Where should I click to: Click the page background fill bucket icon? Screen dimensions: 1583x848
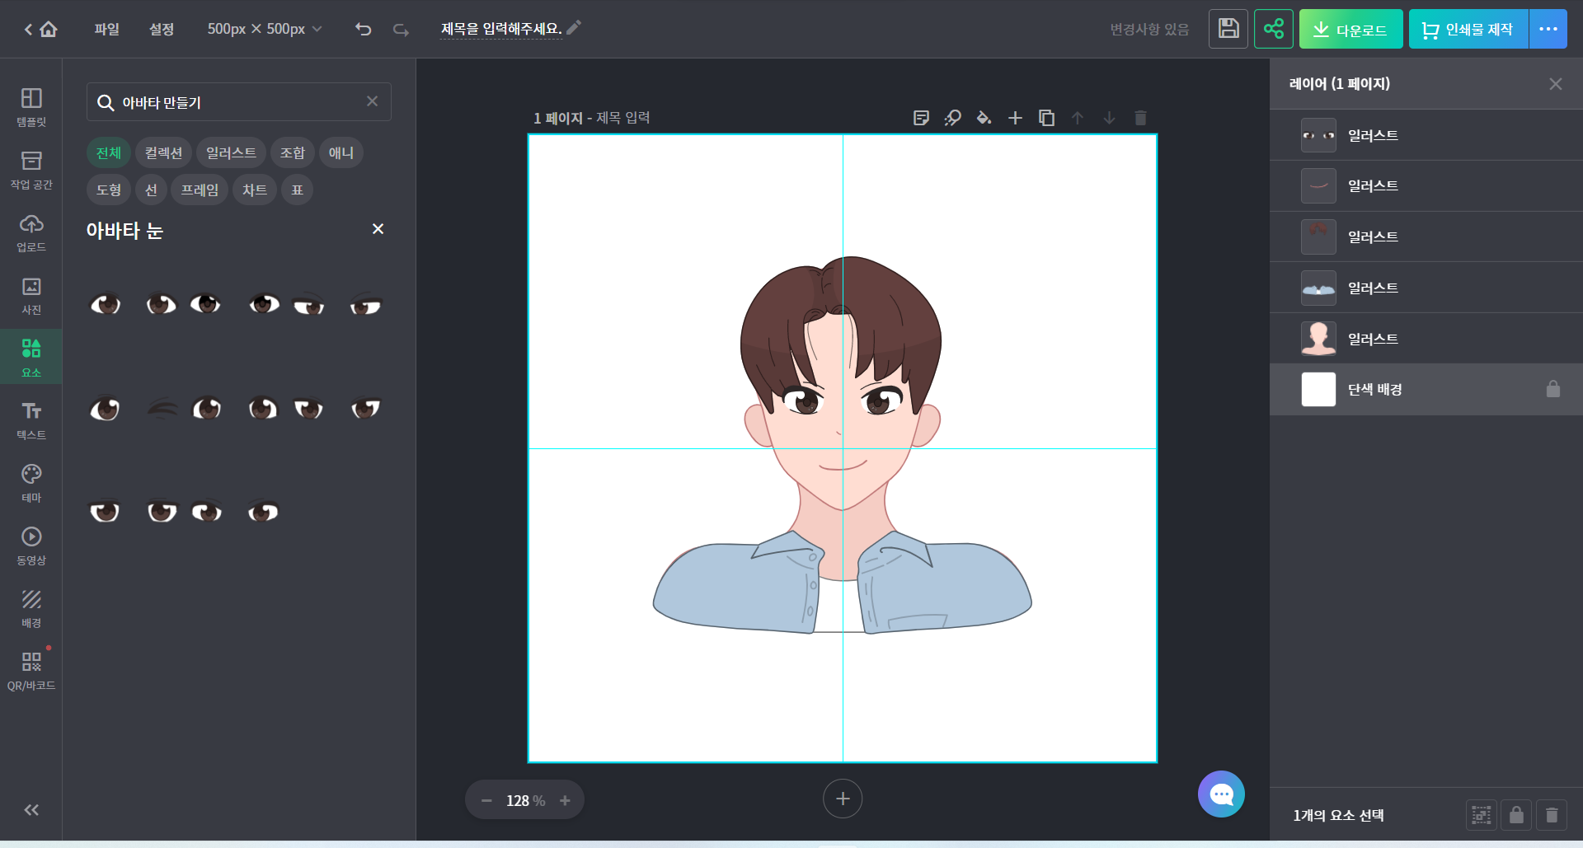tap(984, 118)
